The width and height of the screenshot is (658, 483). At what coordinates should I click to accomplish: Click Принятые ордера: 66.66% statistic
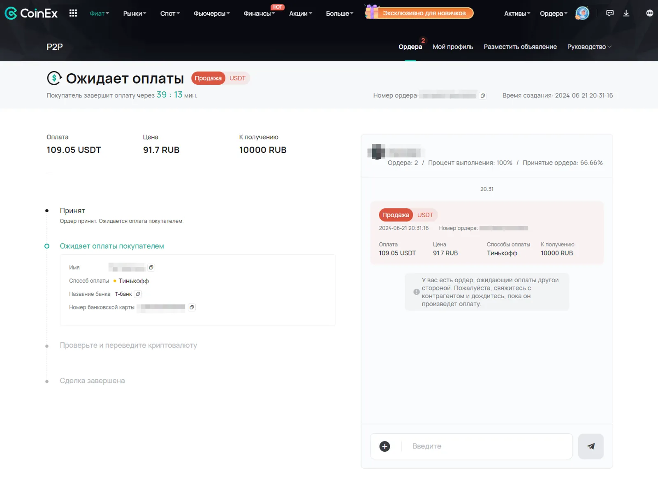coord(563,163)
